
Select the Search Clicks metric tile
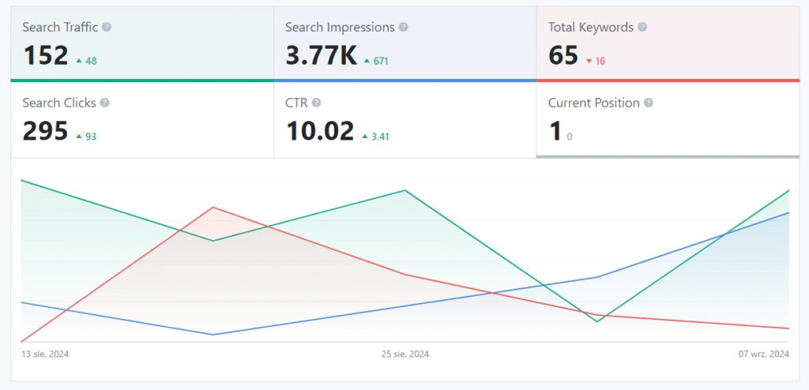[142, 119]
